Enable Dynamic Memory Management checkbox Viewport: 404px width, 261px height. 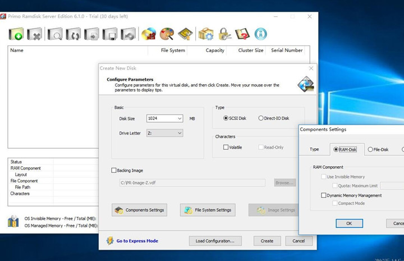coord(324,195)
